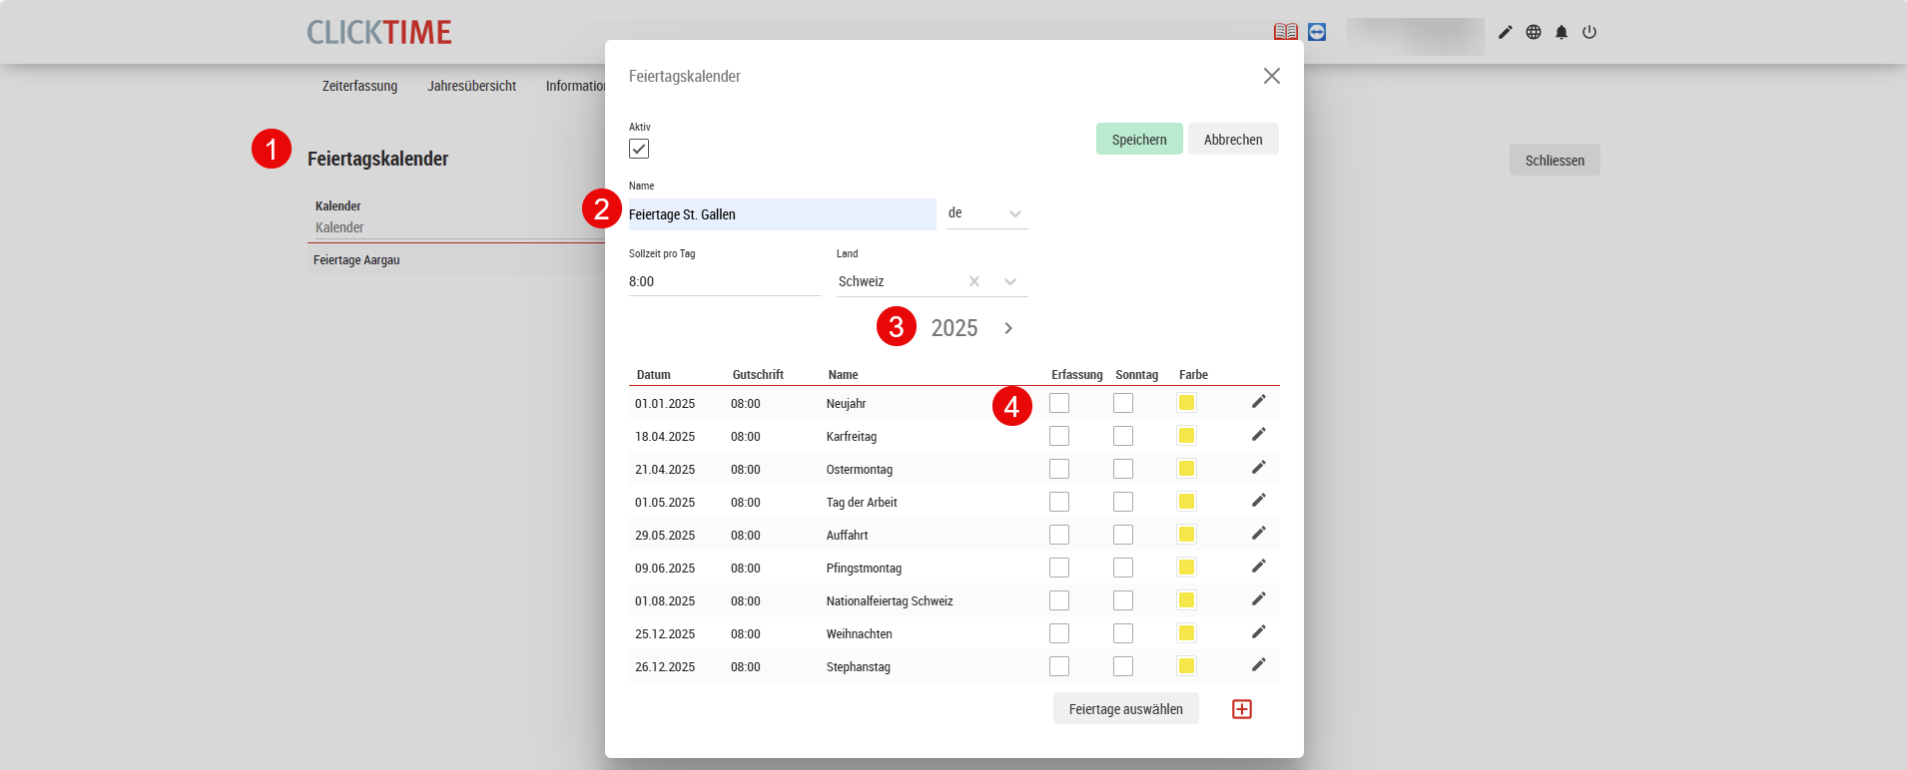This screenshot has height=770, width=1907.
Task: Click the Name field Feiertage St. Gallen
Action: (783, 214)
